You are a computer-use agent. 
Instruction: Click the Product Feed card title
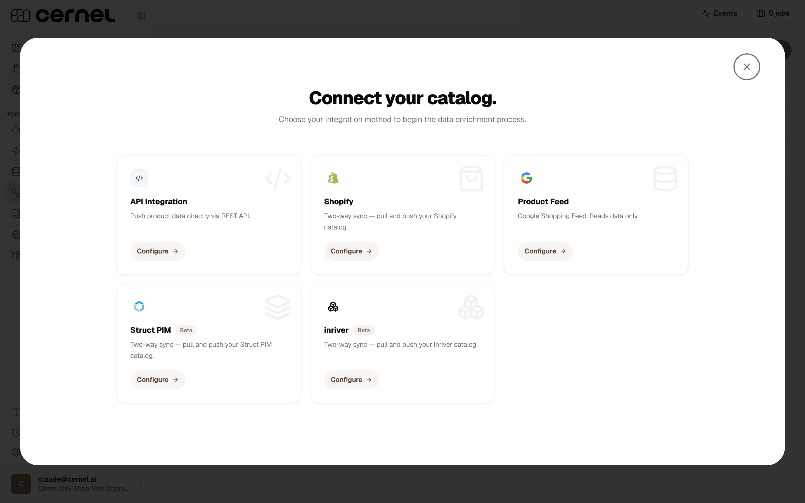pyautogui.click(x=543, y=201)
